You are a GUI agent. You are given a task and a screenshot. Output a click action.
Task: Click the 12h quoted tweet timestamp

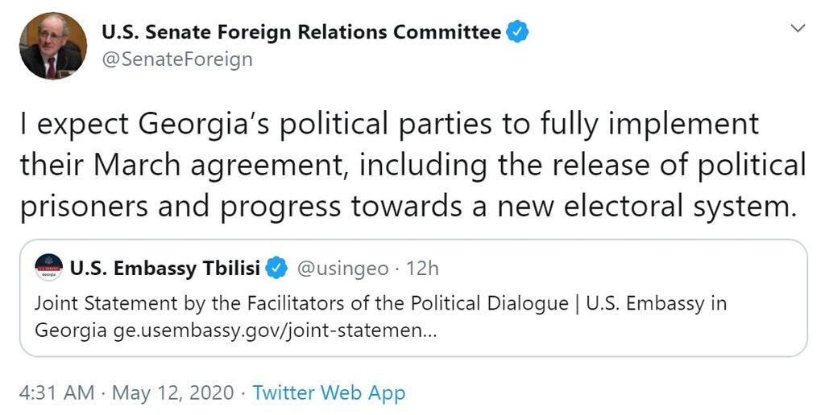pos(422,269)
